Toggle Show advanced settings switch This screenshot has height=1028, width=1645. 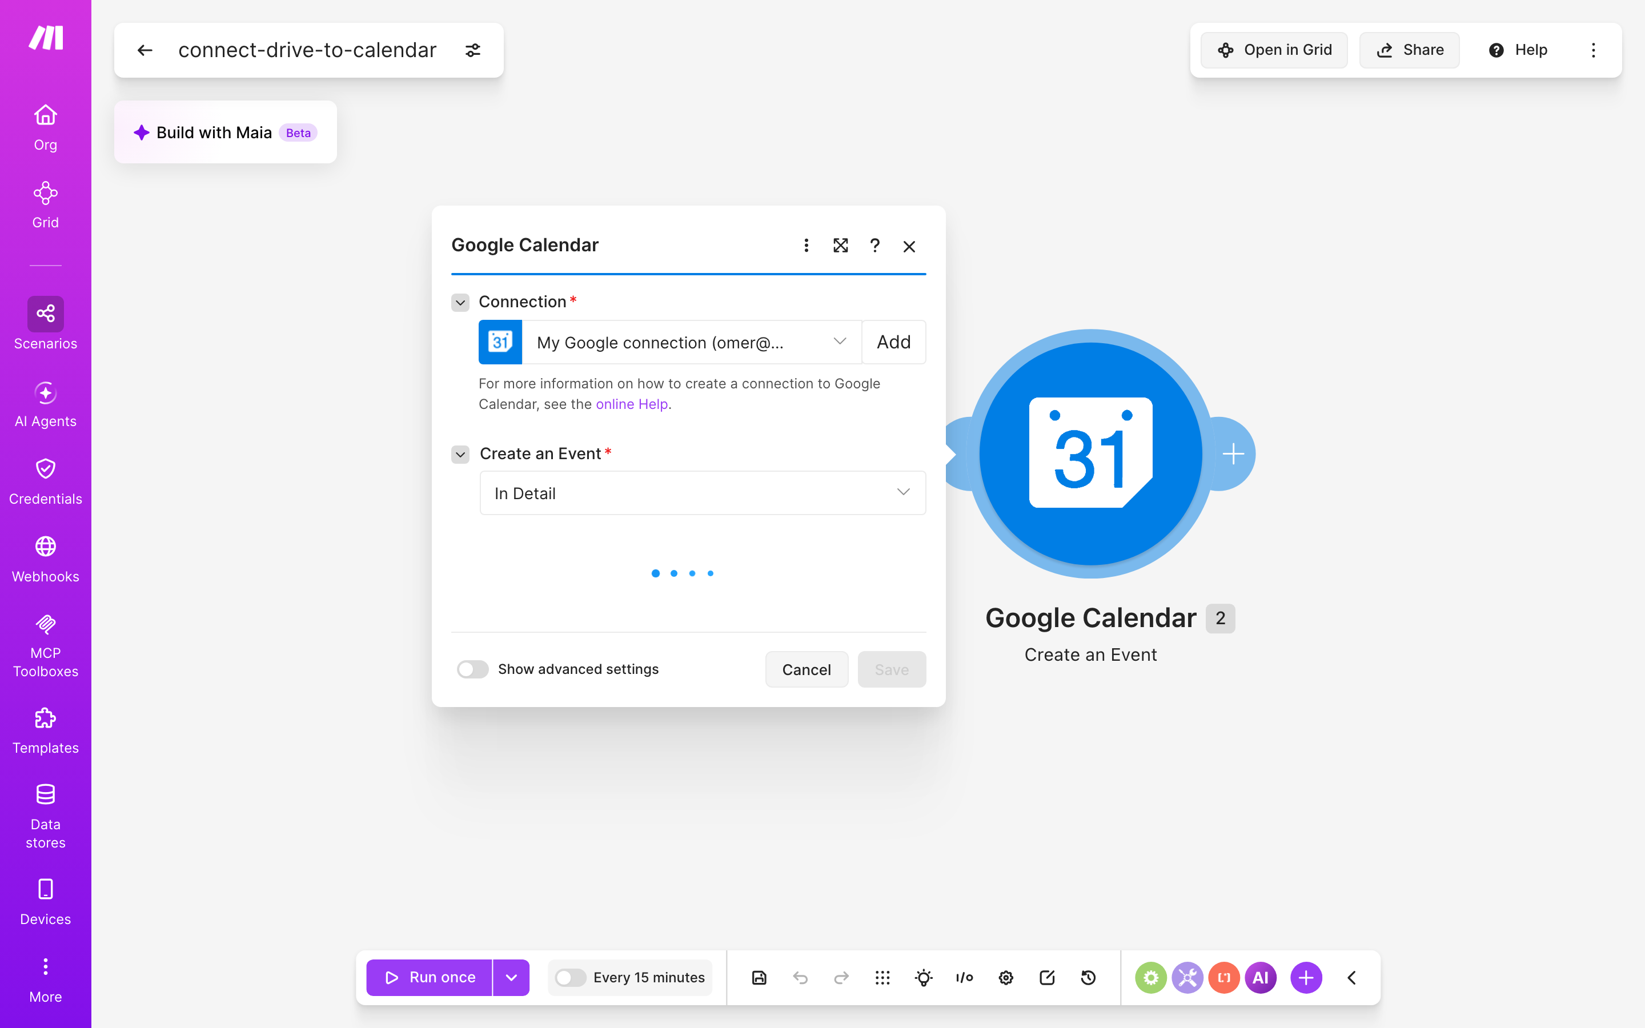[472, 669]
